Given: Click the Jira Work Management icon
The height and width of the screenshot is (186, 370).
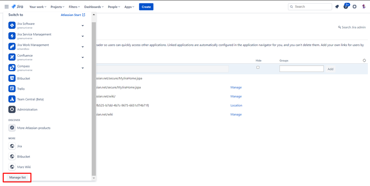Looking at the screenshot, I should [12, 47].
